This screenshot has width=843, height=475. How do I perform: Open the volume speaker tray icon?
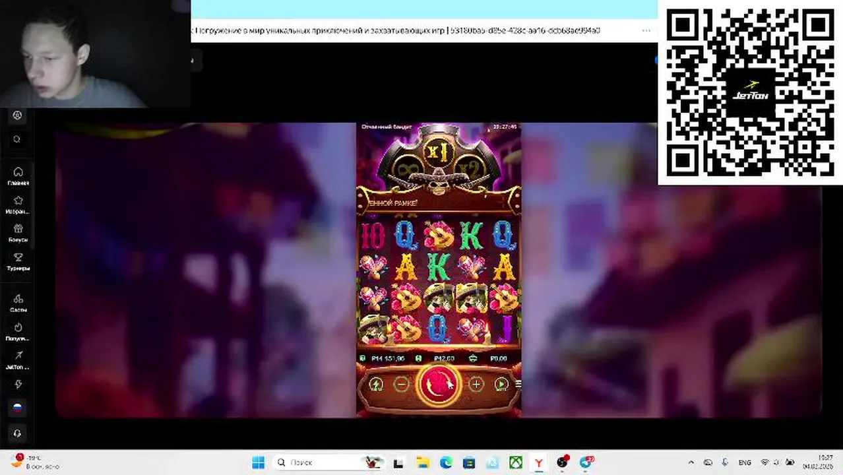click(x=778, y=462)
